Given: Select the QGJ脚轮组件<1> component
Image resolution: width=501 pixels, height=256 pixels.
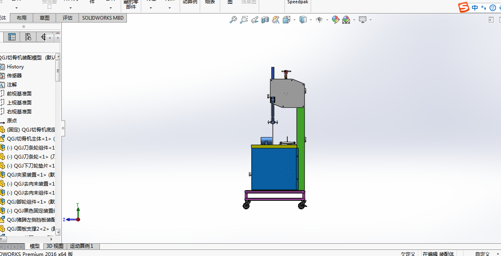Looking at the screenshot, I should point(31,202).
